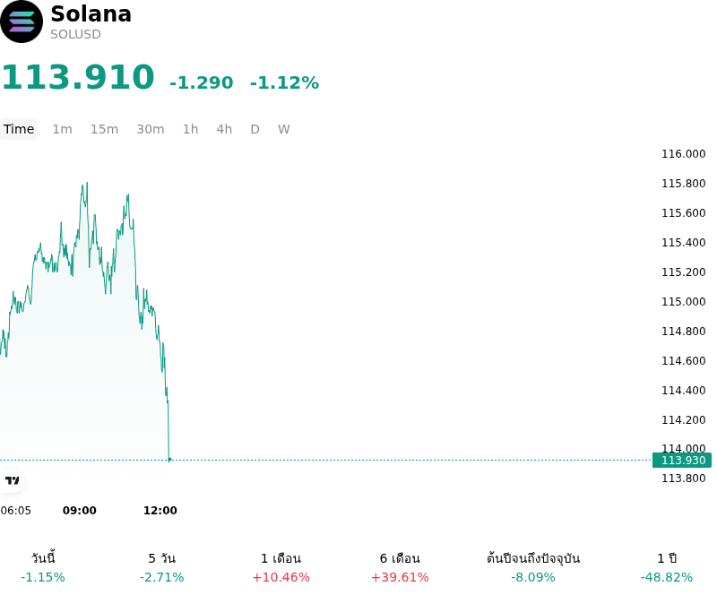
Task: Switch to the 15m interval
Action: tap(104, 129)
